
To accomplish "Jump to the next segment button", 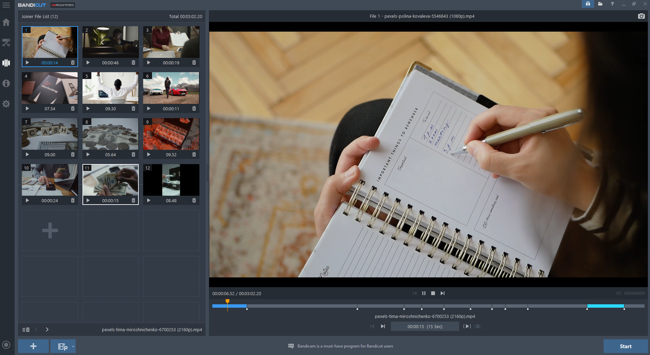I will coord(383,327).
